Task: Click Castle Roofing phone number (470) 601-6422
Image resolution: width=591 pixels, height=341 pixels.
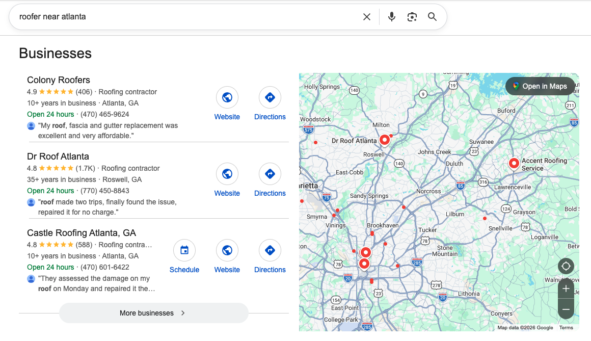Action: click(x=105, y=268)
